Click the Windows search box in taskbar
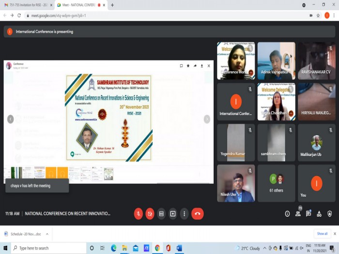 coord(46,248)
